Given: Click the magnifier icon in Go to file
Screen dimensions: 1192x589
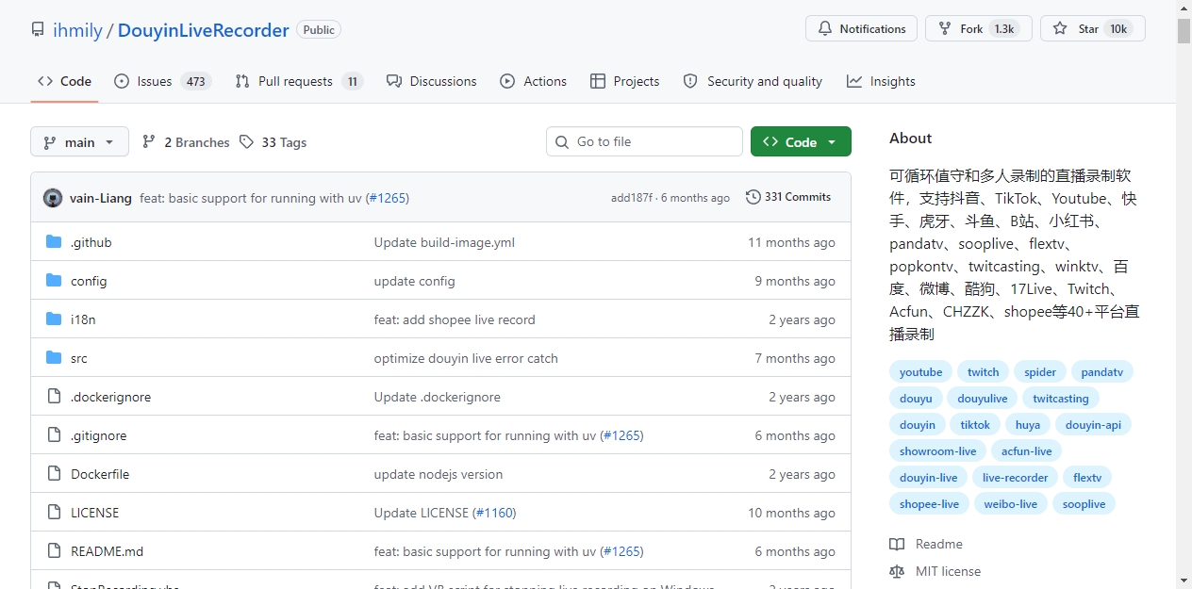Looking at the screenshot, I should [563, 141].
